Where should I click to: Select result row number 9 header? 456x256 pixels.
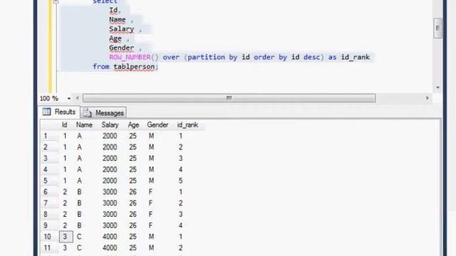pos(49,225)
